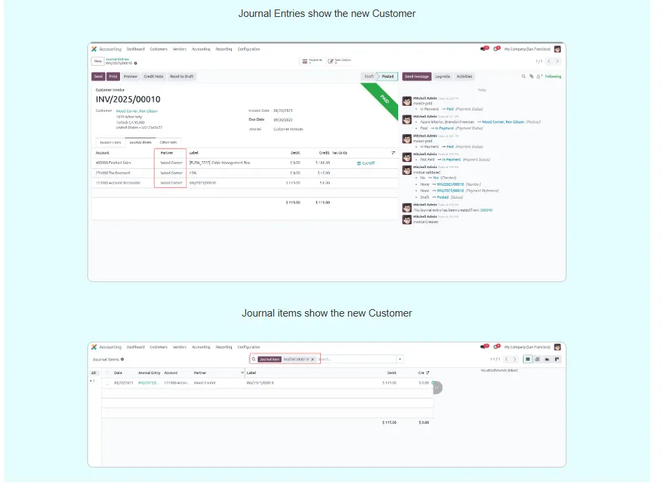
Task: Expand the search options dropdown arrow
Action: pos(399,359)
